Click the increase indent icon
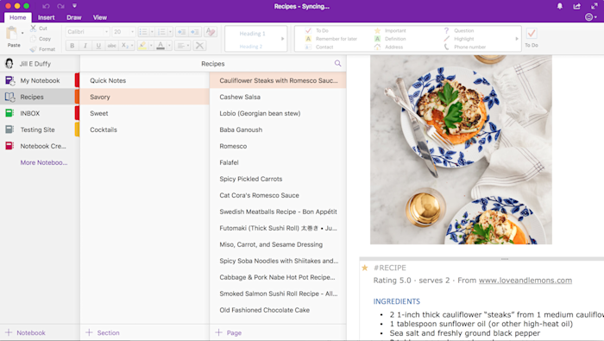The height and width of the screenshot is (341, 604). click(x=194, y=32)
